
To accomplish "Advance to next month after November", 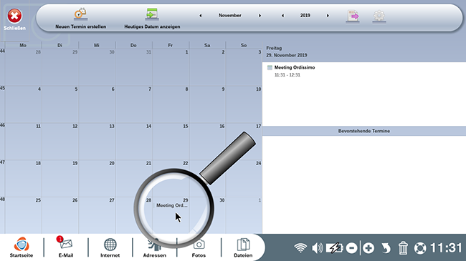I will click(x=260, y=16).
